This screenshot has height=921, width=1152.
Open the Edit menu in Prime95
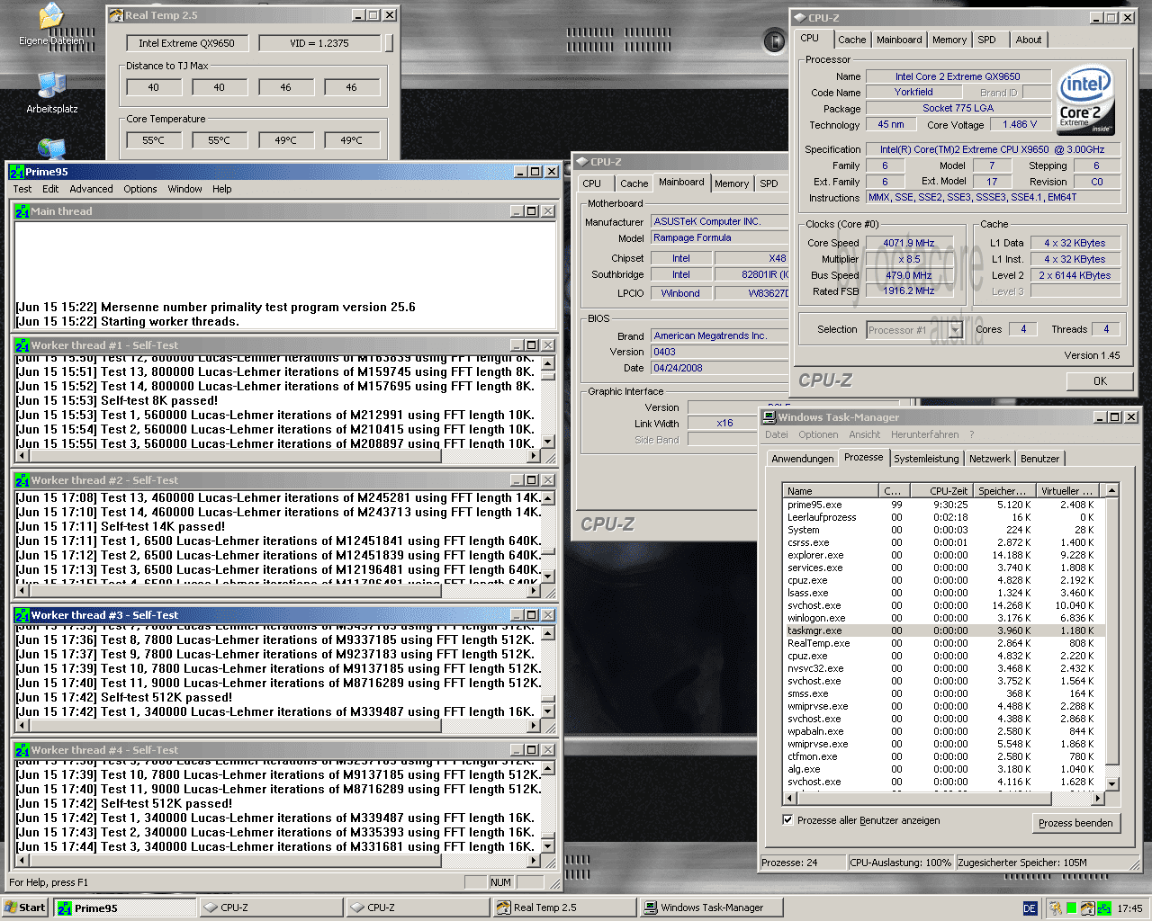(x=50, y=189)
